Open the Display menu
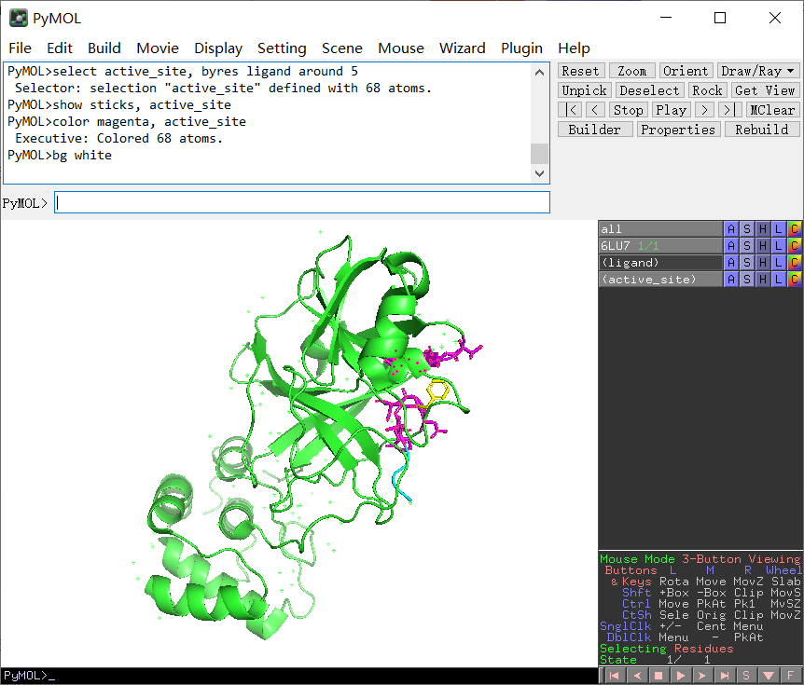The width and height of the screenshot is (804, 685). pos(218,48)
